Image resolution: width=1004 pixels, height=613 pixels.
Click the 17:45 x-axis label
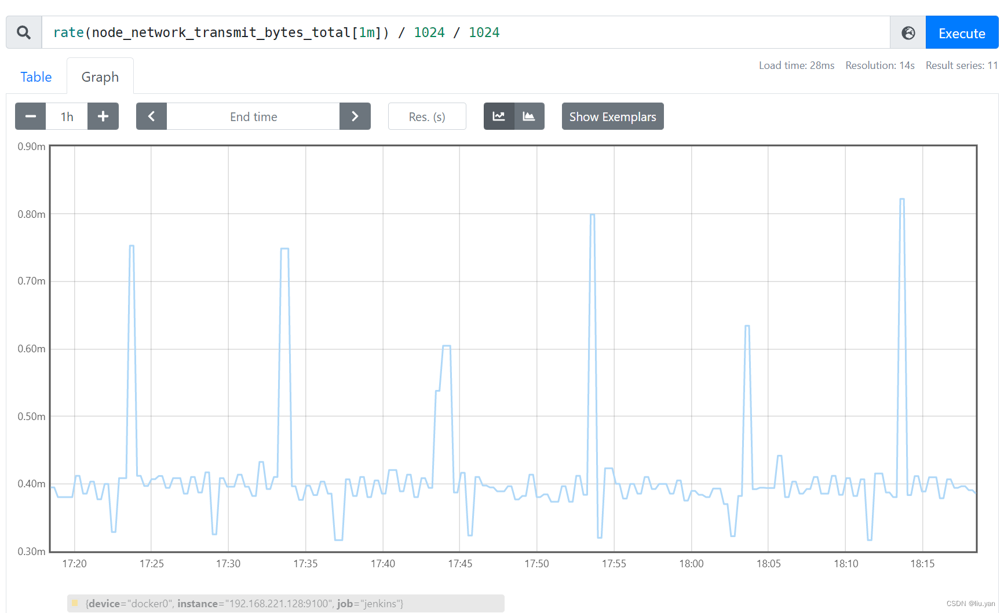[460, 564]
